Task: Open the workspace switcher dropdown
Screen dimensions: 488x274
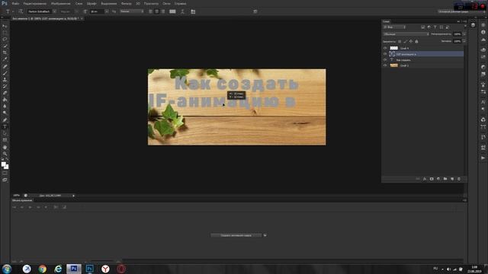Action: 461,11
